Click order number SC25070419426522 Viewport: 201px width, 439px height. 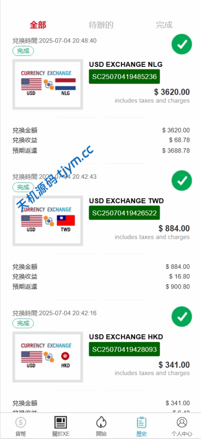pos(124,213)
